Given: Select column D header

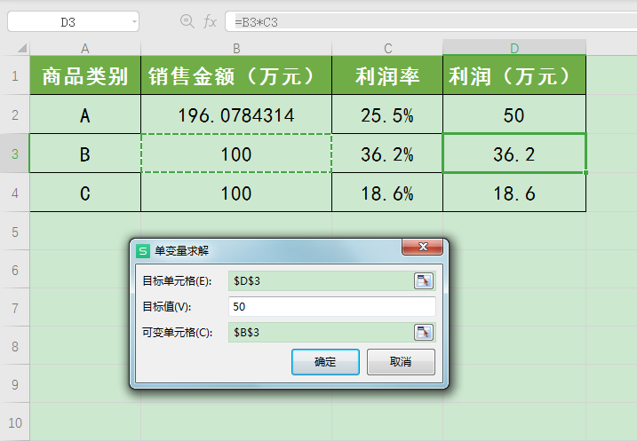Looking at the screenshot, I should coord(514,48).
